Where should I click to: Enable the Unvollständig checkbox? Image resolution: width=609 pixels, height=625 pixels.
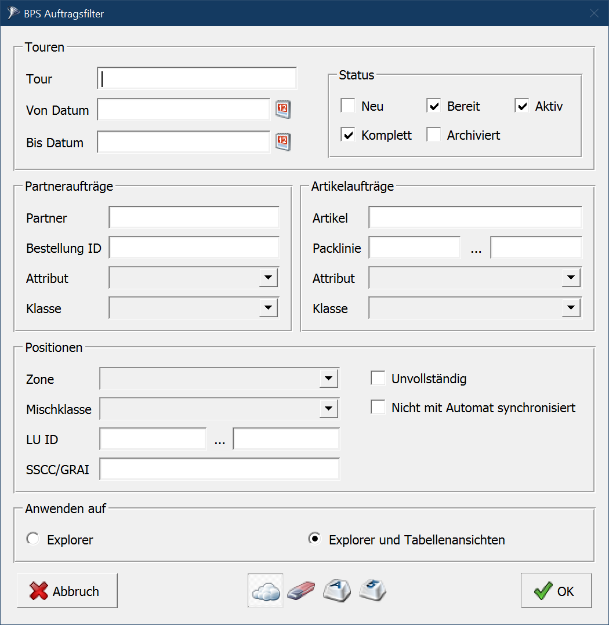click(378, 379)
